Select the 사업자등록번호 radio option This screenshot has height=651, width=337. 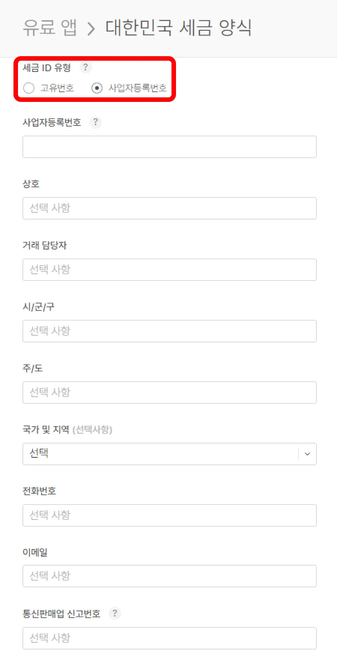(x=97, y=88)
